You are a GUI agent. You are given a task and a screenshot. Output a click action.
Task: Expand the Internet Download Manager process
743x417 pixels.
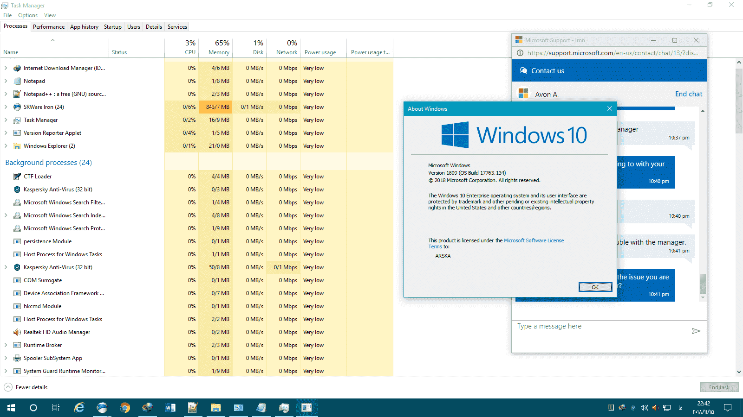point(6,68)
